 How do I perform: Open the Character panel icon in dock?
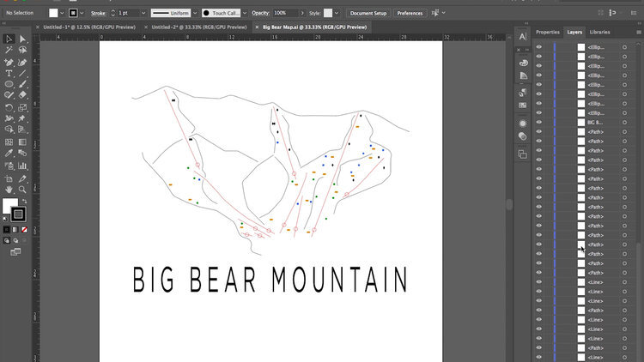coord(522,37)
